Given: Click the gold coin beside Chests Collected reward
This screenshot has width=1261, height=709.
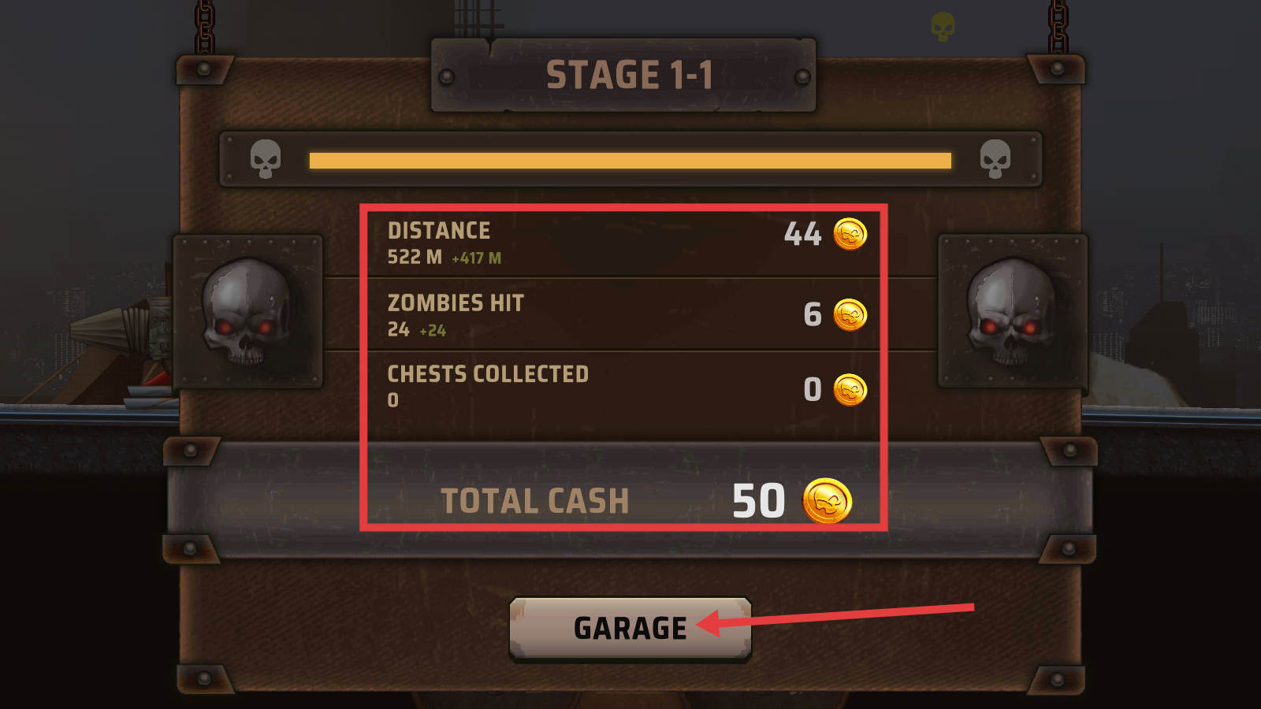Looking at the screenshot, I should click(850, 390).
